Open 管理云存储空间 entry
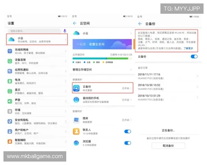 coord(102,69)
